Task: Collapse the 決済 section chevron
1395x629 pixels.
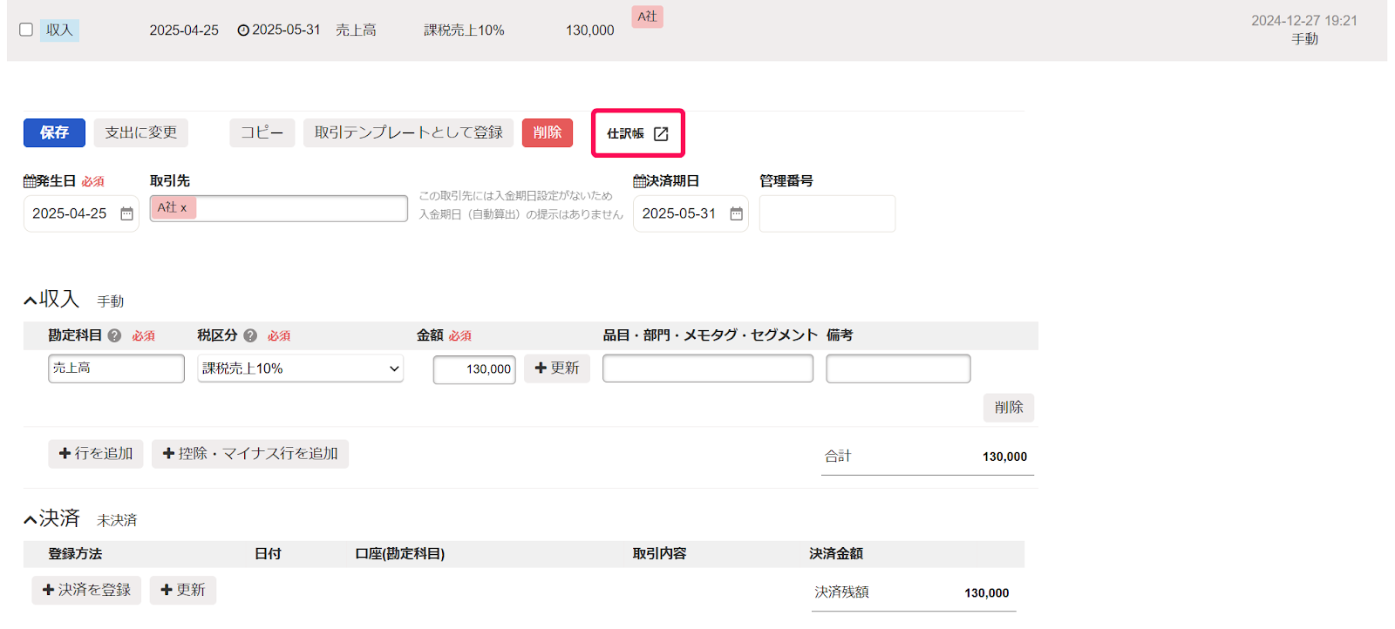Action: click(x=30, y=520)
